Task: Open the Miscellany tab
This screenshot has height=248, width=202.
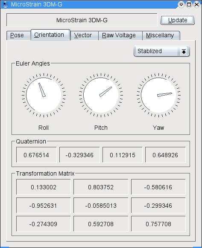Action: click(x=161, y=36)
